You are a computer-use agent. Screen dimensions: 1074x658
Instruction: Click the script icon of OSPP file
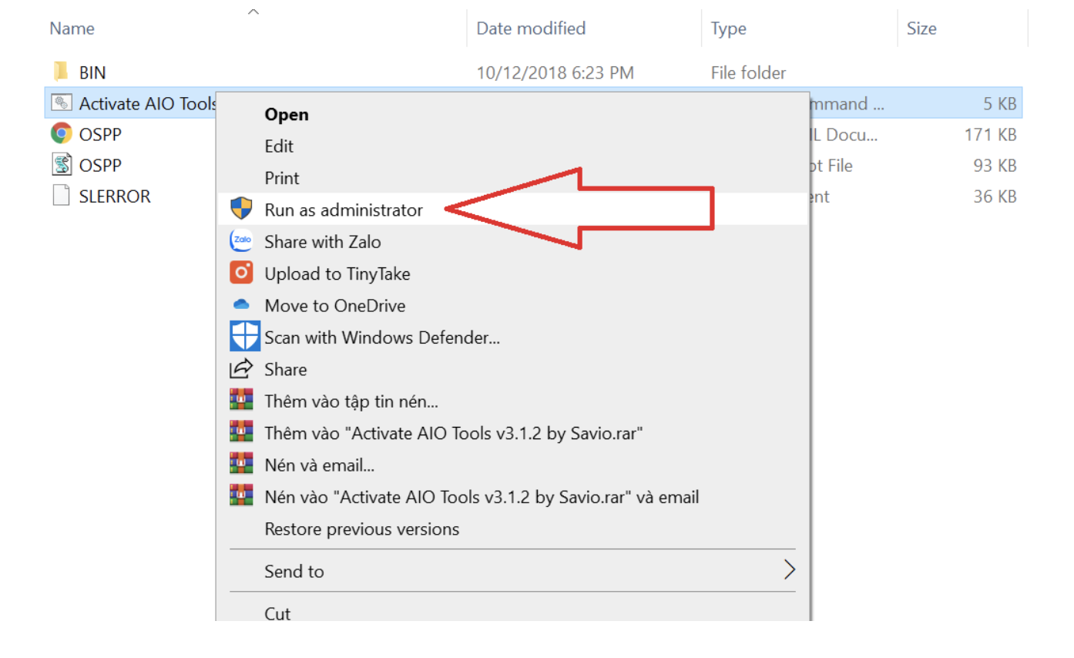62,165
